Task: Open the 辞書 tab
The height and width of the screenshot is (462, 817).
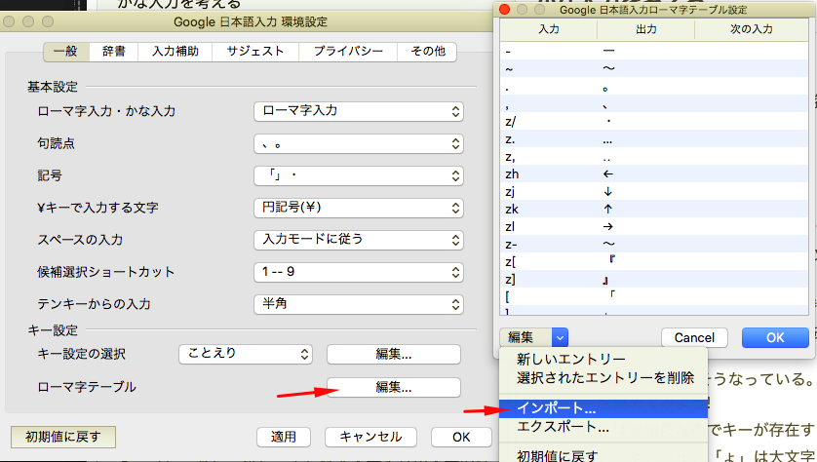Action: (114, 52)
